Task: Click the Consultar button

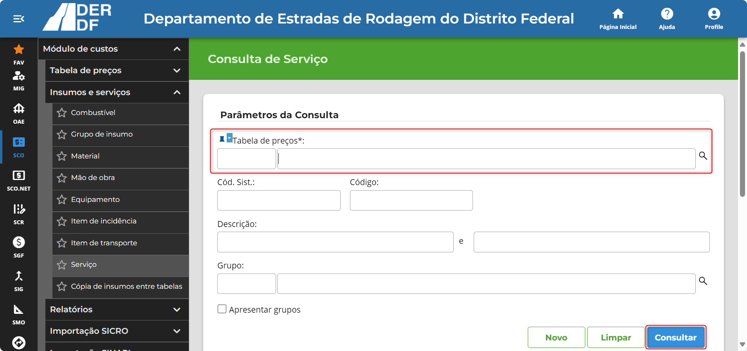Action: pos(675,337)
